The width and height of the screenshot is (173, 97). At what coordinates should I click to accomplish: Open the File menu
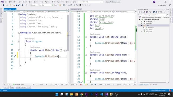pyautogui.click(x=6, y=2)
